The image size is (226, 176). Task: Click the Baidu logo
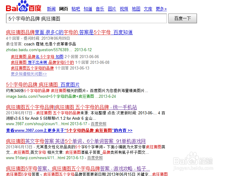click(x=24, y=6)
